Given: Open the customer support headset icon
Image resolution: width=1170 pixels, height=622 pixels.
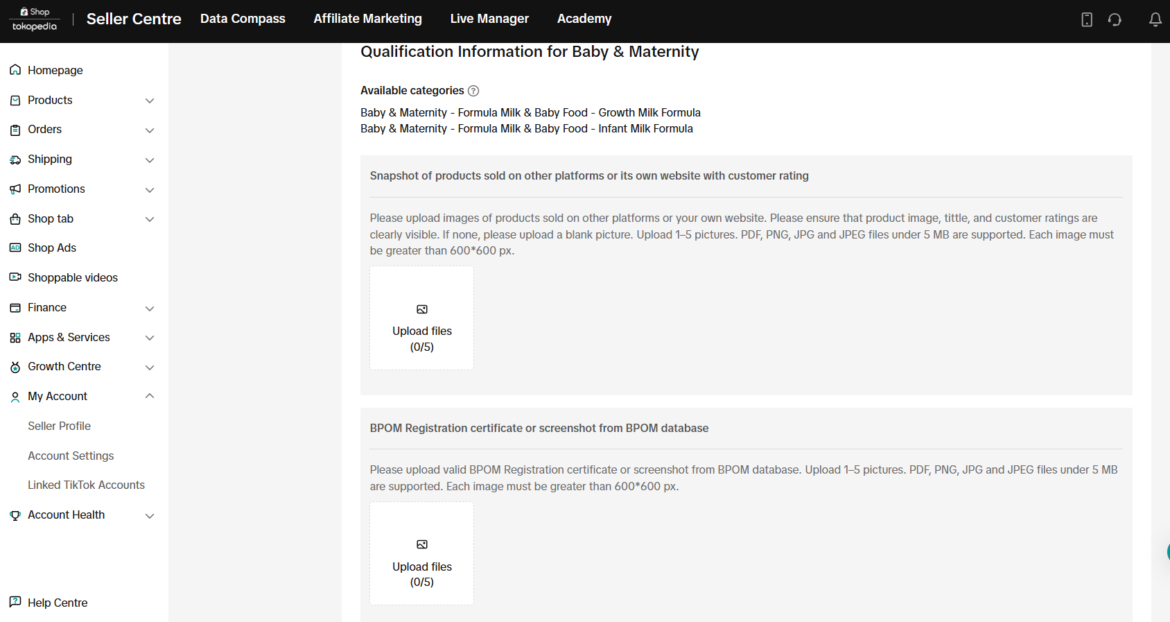Looking at the screenshot, I should pos(1115,19).
